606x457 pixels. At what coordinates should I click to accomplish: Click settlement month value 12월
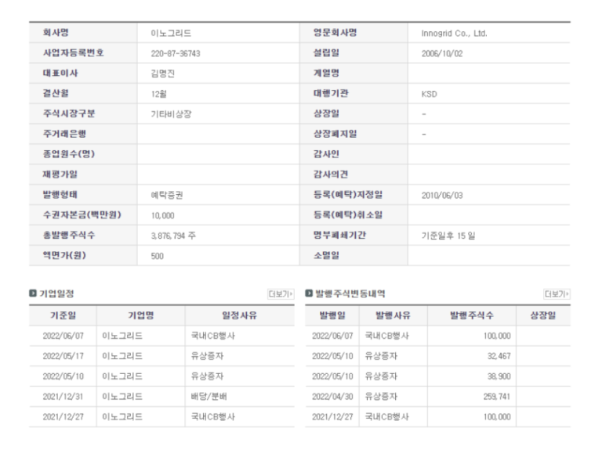[158, 94]
